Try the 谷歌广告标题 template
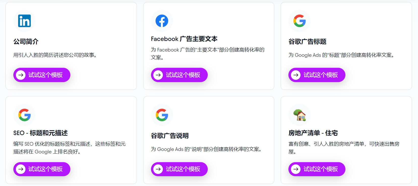418x186 pixels. (x=317, y=75)
